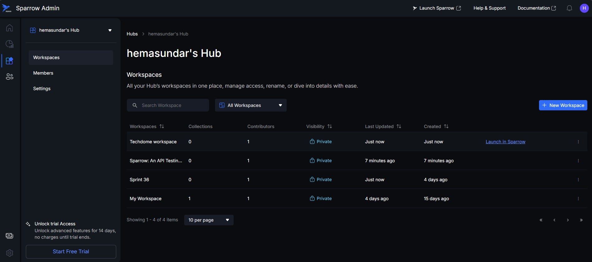592x262 pixels.
Task: Open the billing icon in left sidebar
Action: [9, 236]
